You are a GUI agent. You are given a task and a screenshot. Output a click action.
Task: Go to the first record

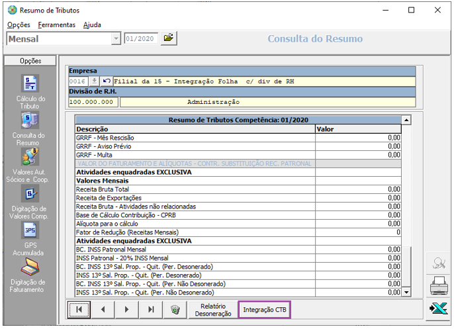coord(79,310)
